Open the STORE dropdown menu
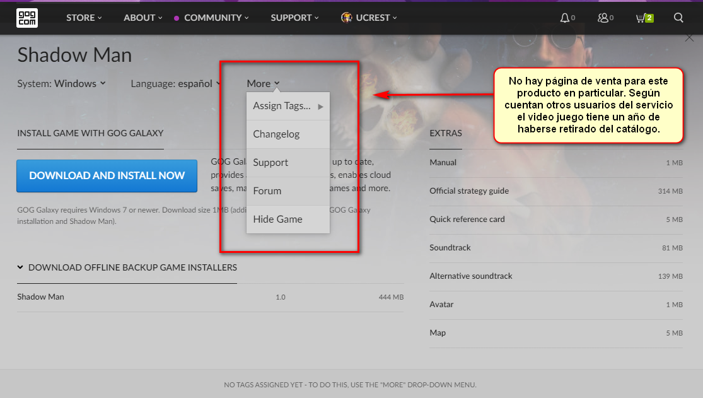 84,18
